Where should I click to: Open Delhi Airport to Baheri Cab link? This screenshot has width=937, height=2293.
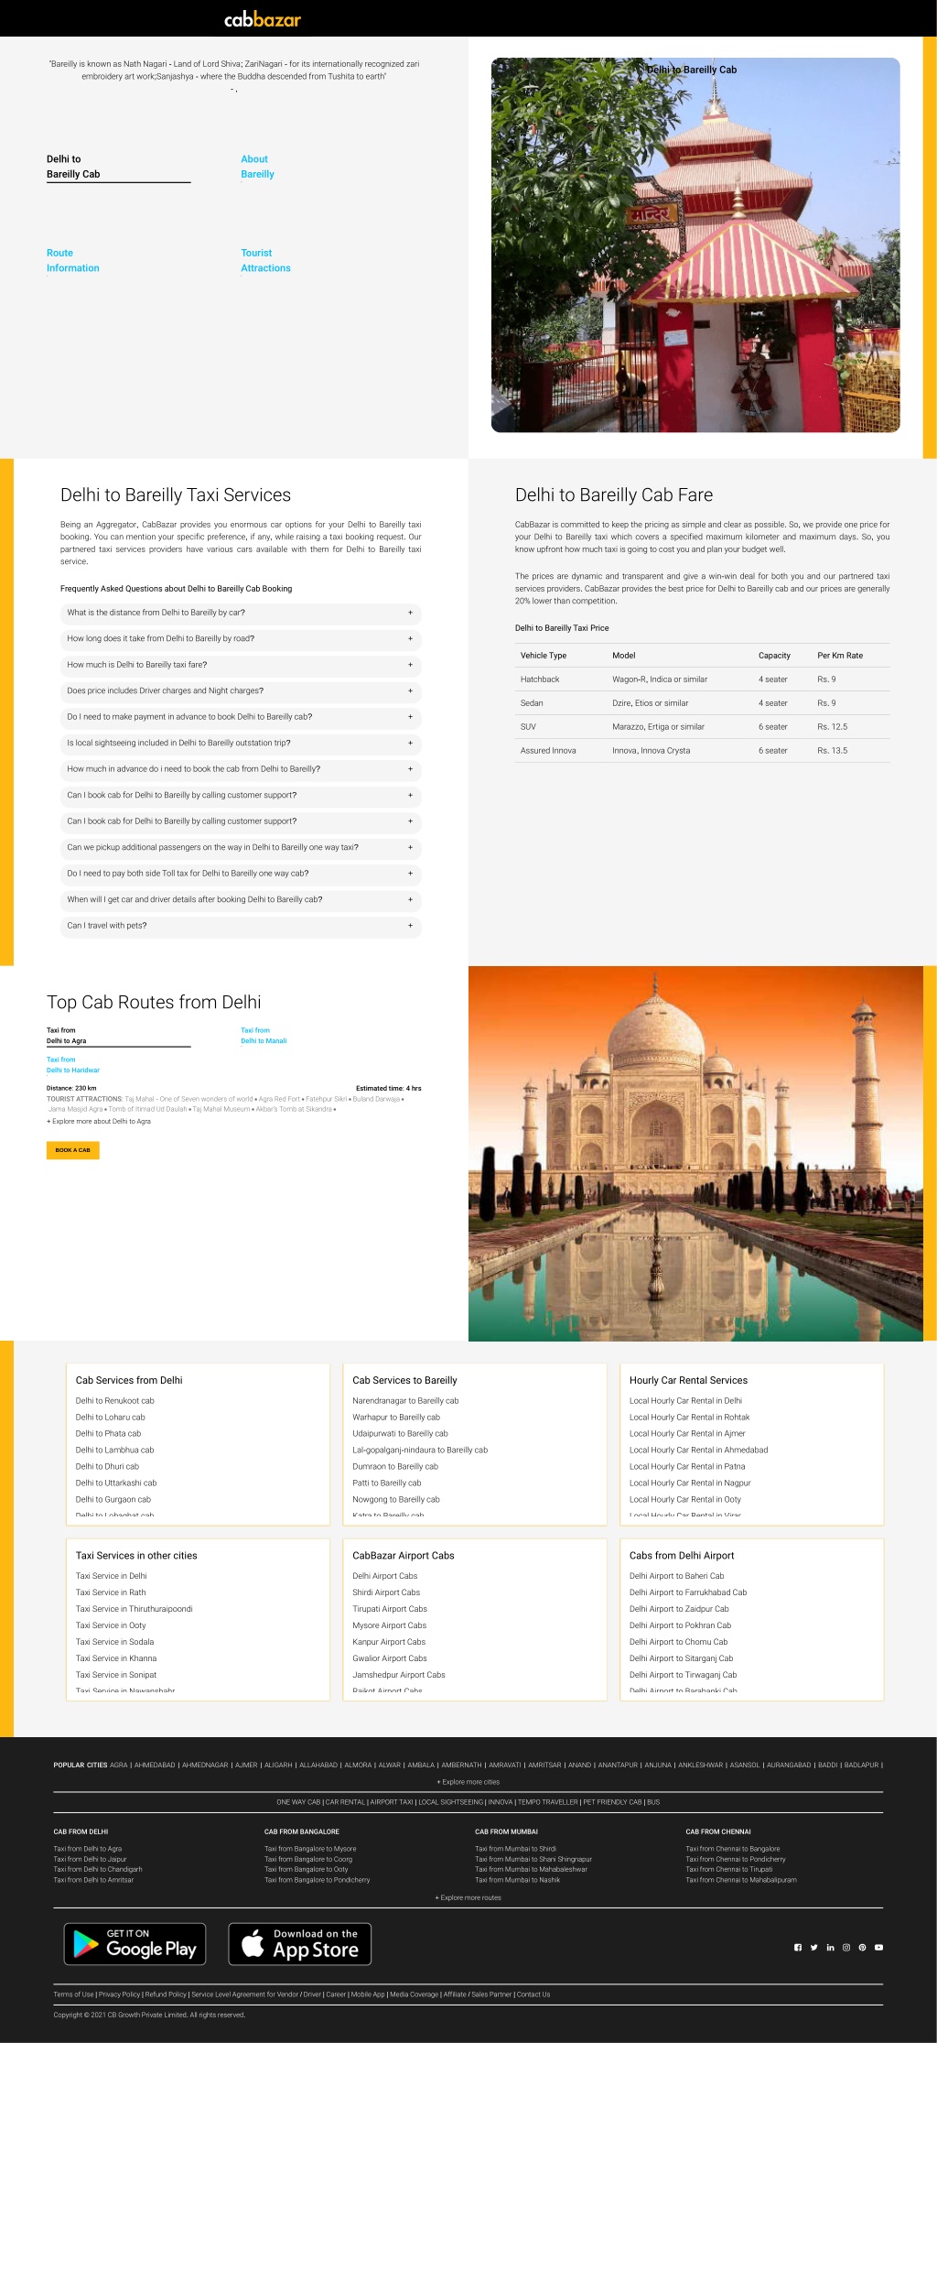[x=676, y=1576]
